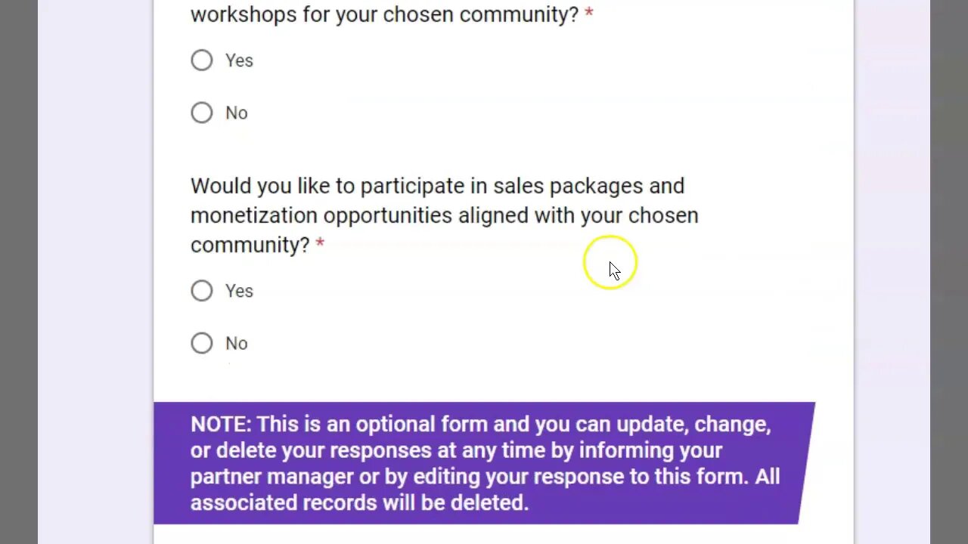This screenshot has height=544, width=968.
Task: Click the "No" label under workshops question
Action: 236,113
